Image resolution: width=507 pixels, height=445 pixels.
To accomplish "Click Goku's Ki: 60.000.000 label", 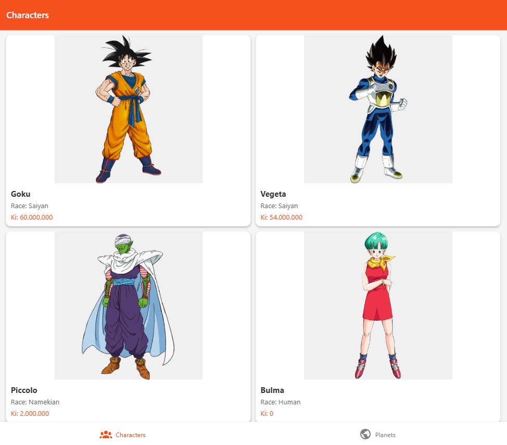I will [x=31, y=217].
